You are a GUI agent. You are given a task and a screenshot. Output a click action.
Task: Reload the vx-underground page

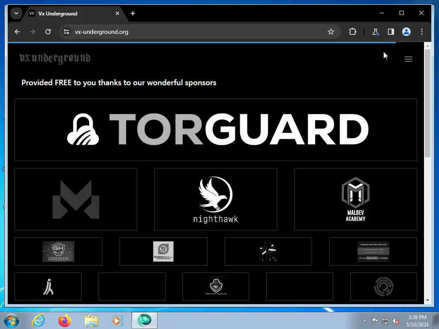tap(48, 32)
